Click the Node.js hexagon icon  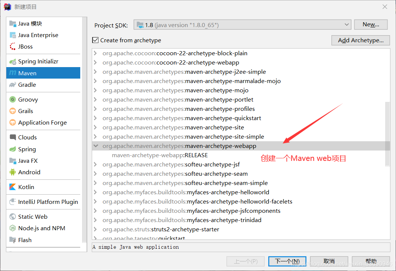tap(13, 228)
